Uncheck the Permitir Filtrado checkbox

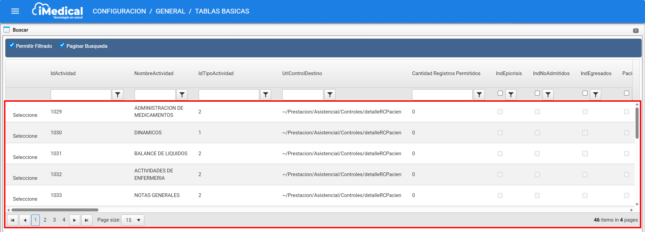pos(12,45)
